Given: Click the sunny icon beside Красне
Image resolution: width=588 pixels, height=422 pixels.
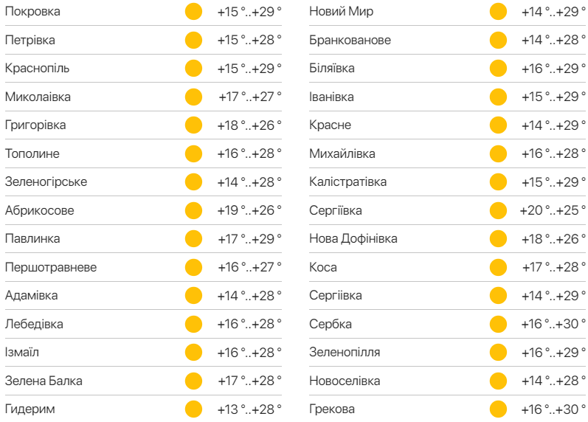Looking at the screenshot, I should pyautogui.click(x=499, y=125).
